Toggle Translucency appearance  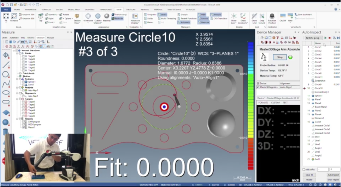[119, 14]
